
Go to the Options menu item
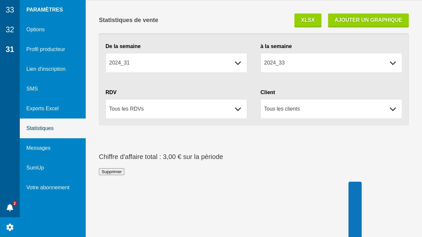(x=35, y=30)
